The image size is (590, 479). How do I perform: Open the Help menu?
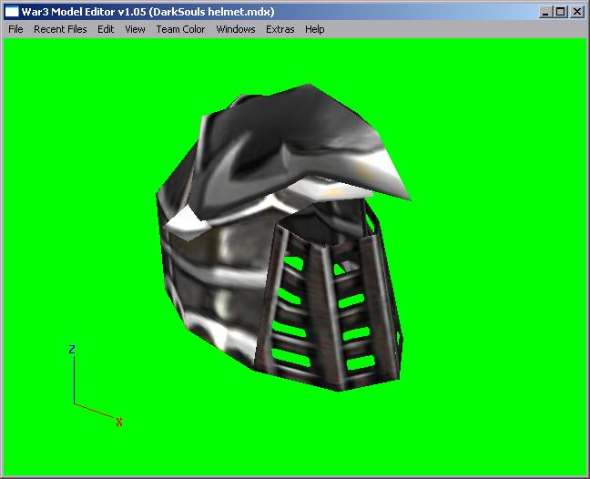click(314, 29)
